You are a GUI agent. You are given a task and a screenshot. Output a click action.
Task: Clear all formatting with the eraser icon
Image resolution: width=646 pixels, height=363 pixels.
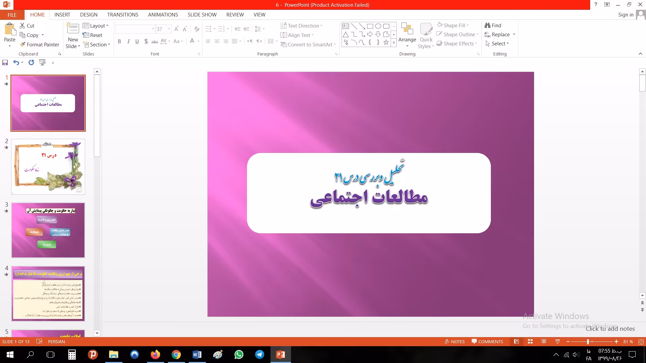click(197, 29)
